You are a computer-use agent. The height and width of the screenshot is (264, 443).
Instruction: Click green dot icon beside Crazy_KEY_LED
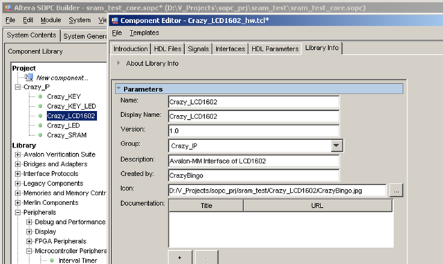pyautogui.click(x=40, y=107)
